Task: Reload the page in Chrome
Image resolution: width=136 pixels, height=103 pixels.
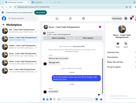Action: click(x=10, y=7)
